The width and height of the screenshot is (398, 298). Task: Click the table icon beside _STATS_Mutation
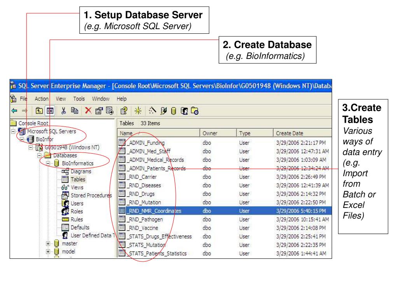pos(122,245)
